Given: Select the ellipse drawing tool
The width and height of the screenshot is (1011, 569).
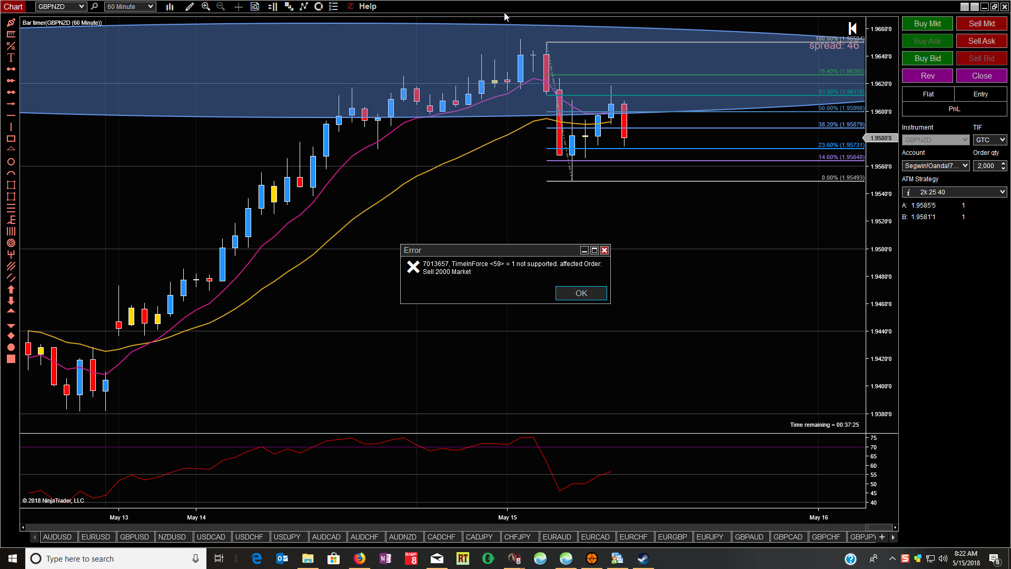Looking at the screenshot, I should pos(11,162).
